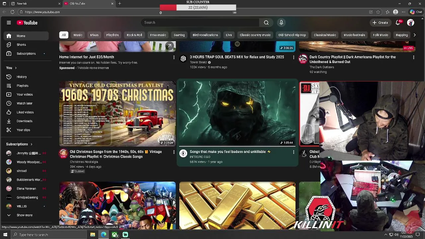Viewport: 425px width, 239px height.
Task: Open the account avatar menu
Action: click(x=411, y=23)
